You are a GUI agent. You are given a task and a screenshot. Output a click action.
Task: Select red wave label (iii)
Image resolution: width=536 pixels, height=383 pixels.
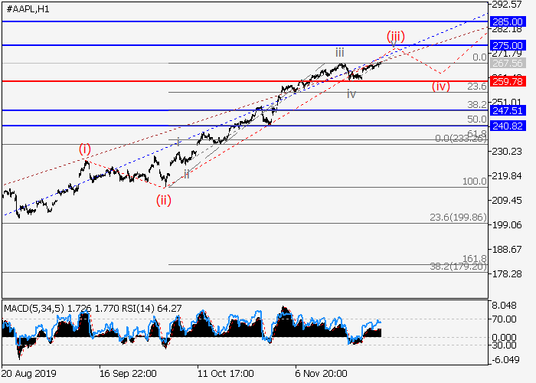point(396,35)
